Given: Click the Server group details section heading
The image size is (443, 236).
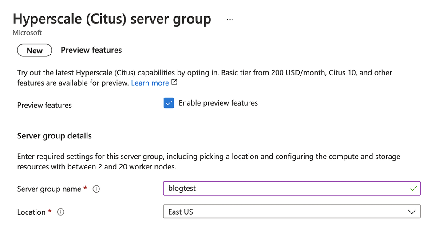Looking at the screenshot, I should tap(54, 136).
